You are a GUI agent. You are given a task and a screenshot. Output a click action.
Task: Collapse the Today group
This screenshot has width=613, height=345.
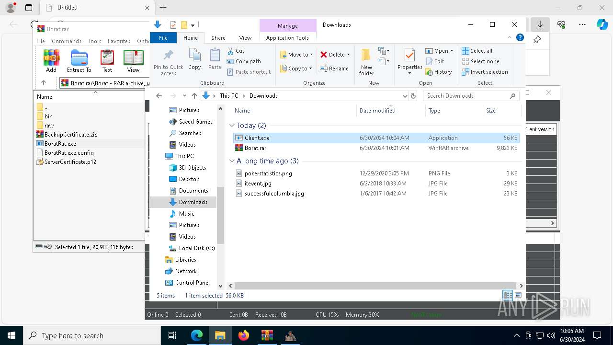[x=232, y=126]
